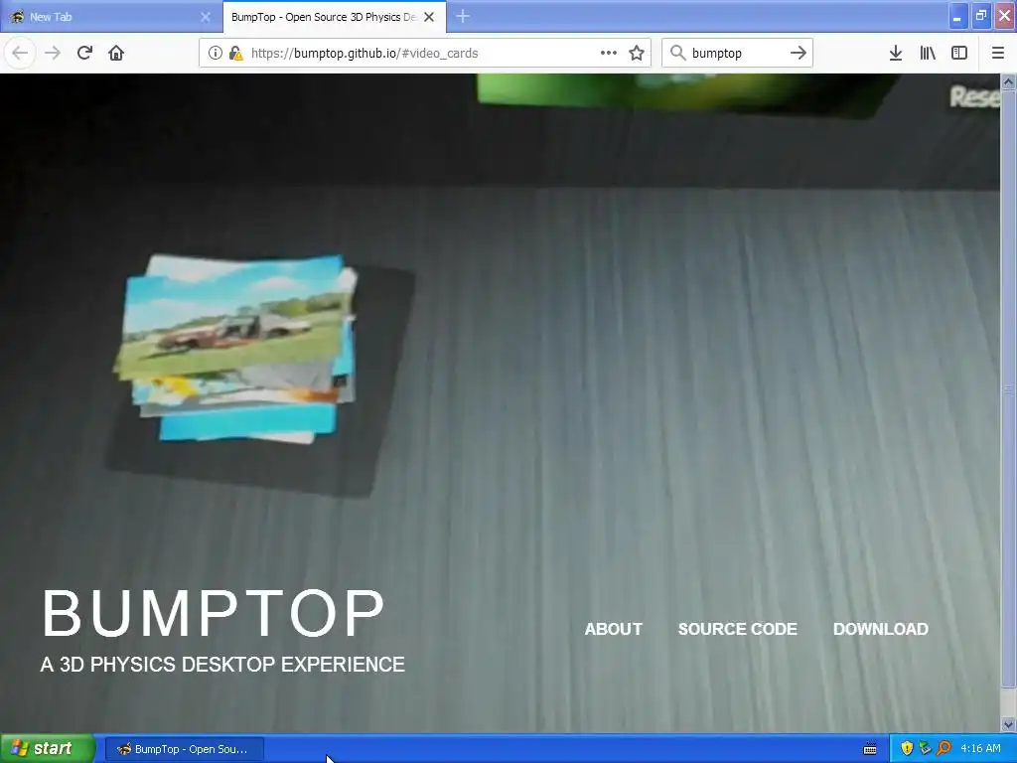Image resolution: width=1017 pixels, height=763 pixels.
Task: Open the Firefox home page
Action: [x=116, y=53]
